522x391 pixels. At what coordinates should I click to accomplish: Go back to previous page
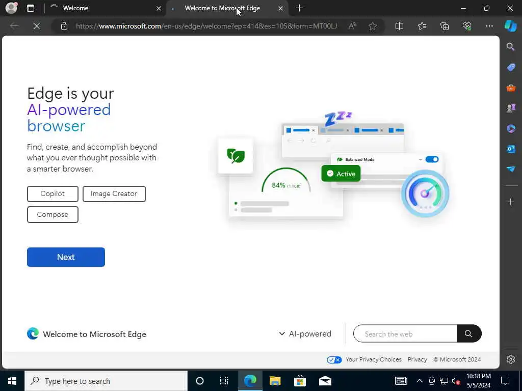14,26
